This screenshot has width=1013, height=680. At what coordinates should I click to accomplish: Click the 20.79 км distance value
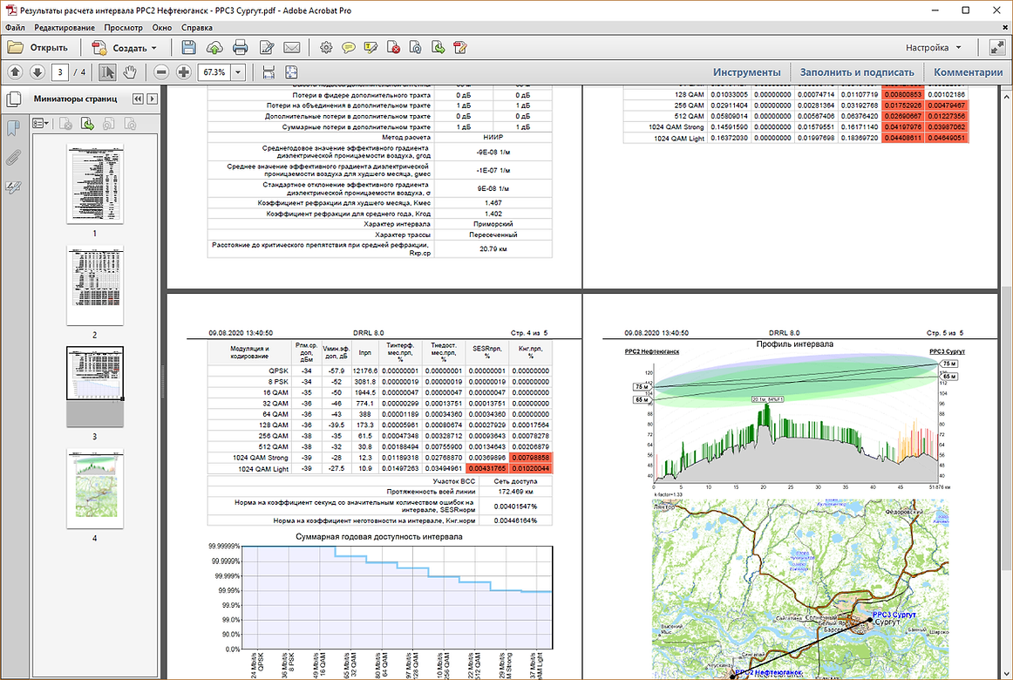coord(493,249)
